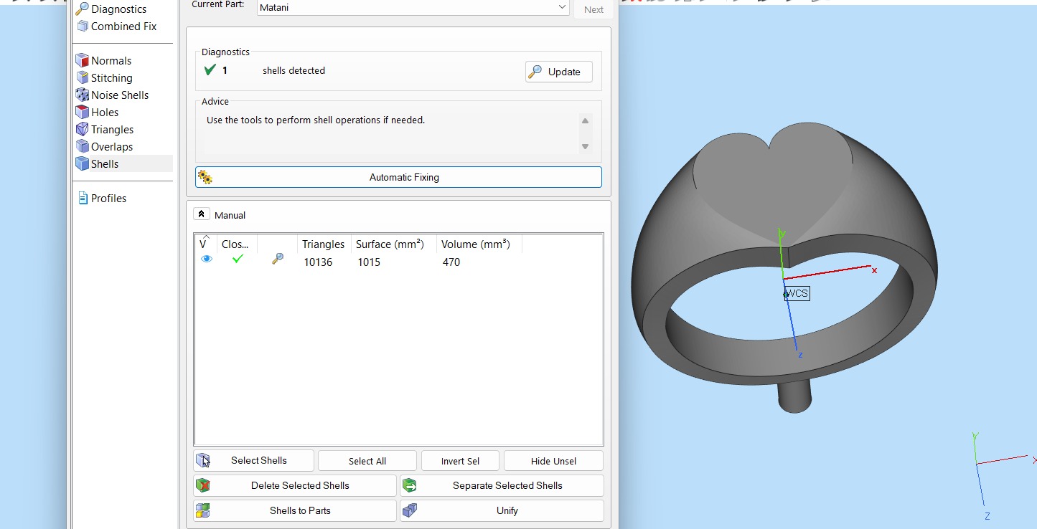Image resolution: width=1037 pixels, height=529 pixels.
Task: Open the Diagnostics page in sidebar
Action: 111,9
